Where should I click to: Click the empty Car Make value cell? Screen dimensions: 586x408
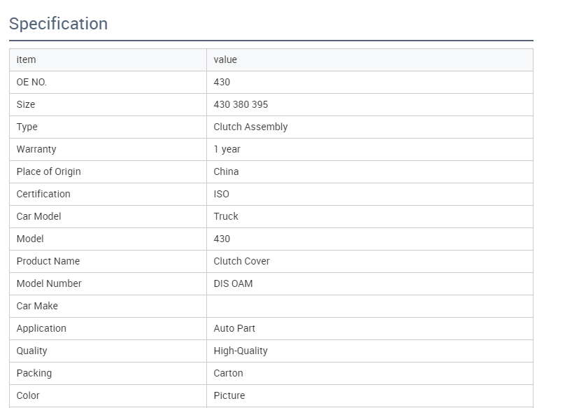pos(369,306)
